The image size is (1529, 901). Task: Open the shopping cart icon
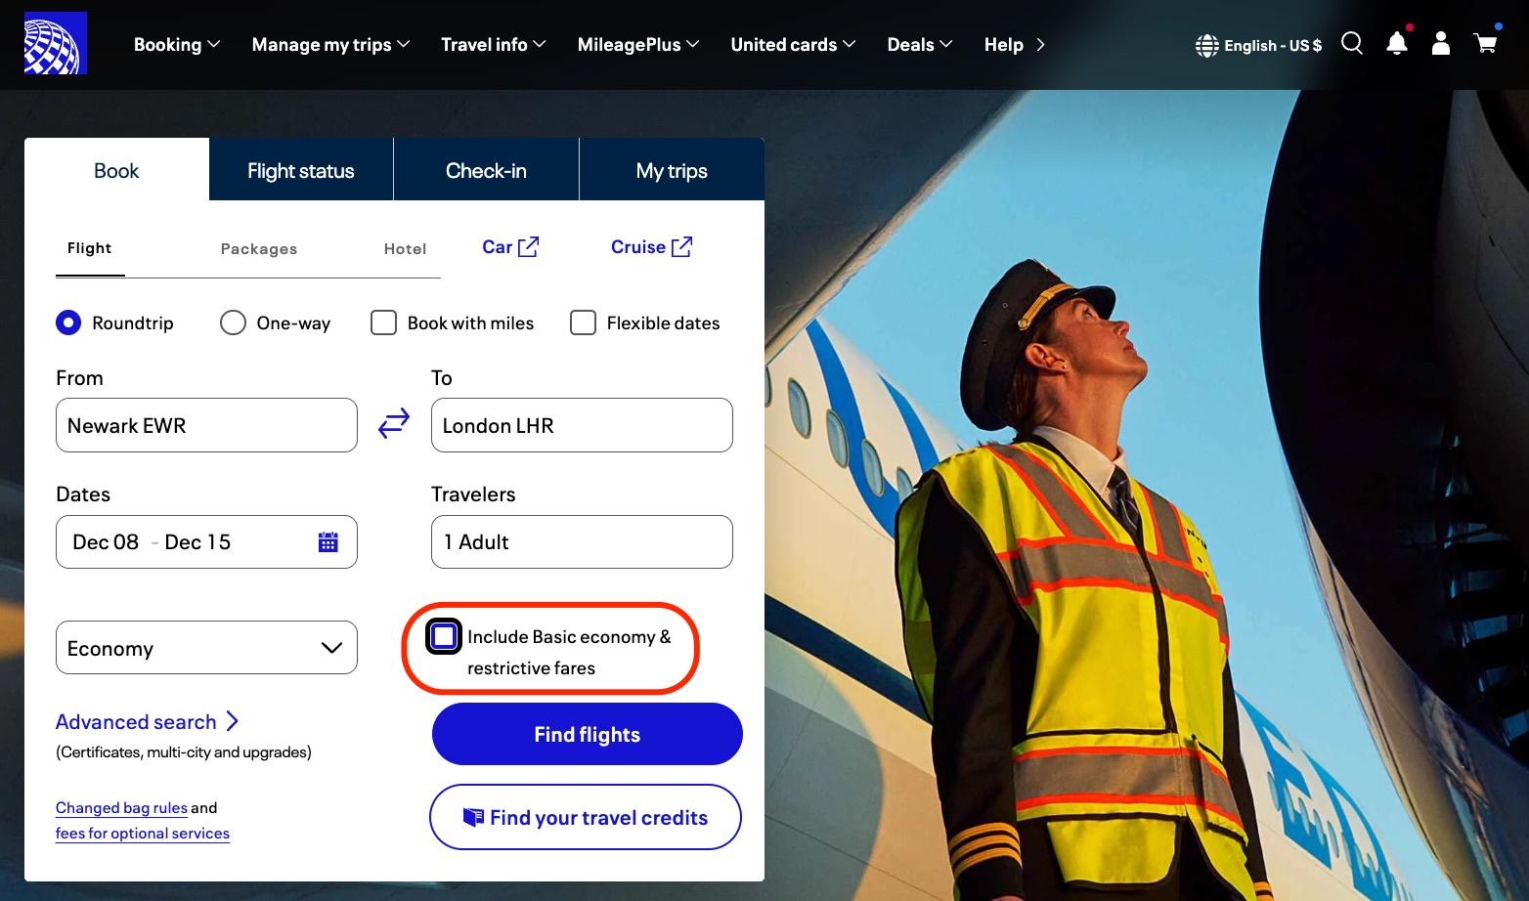pyautogui.click(x=1486, y=44)
